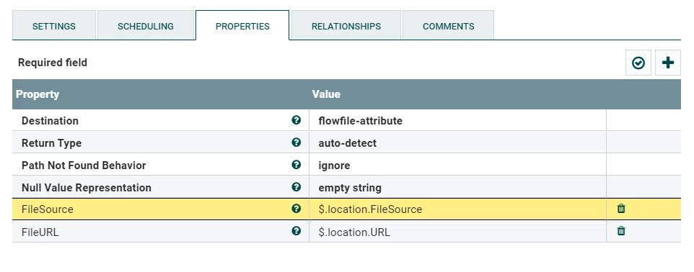Change the Return Type auto-detect value

(x=457, y=142)
